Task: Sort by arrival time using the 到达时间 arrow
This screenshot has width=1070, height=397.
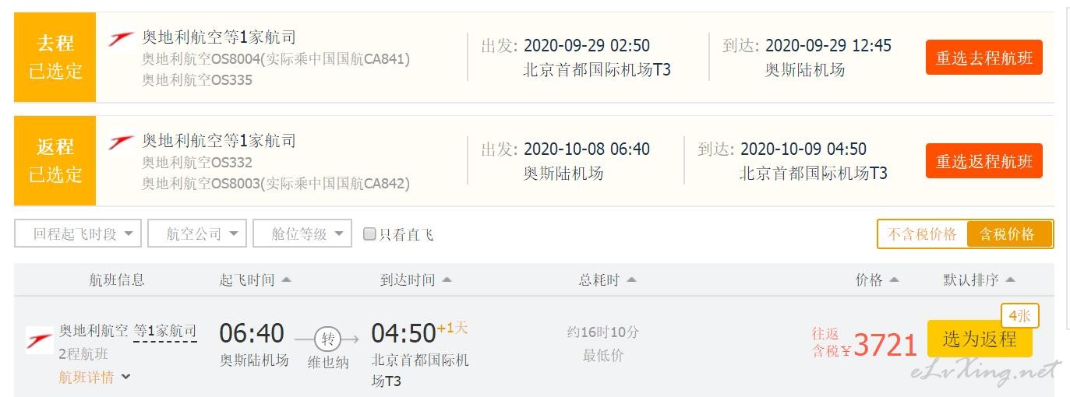Action: pyautogui.click(x=447, y=280)
